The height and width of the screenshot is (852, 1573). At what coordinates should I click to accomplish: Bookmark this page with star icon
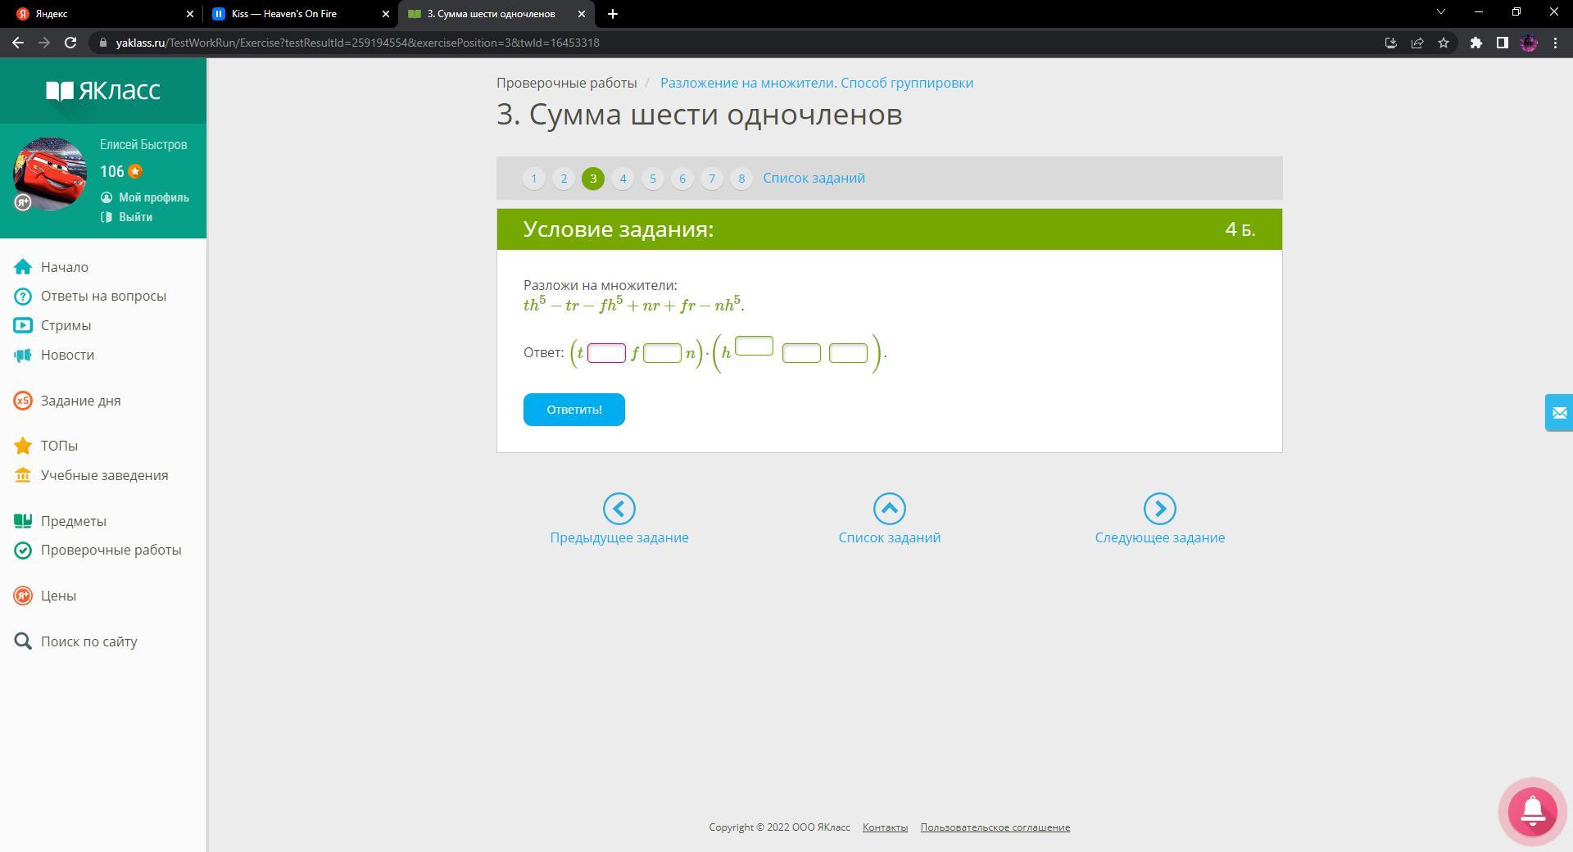coord(1444,43)
